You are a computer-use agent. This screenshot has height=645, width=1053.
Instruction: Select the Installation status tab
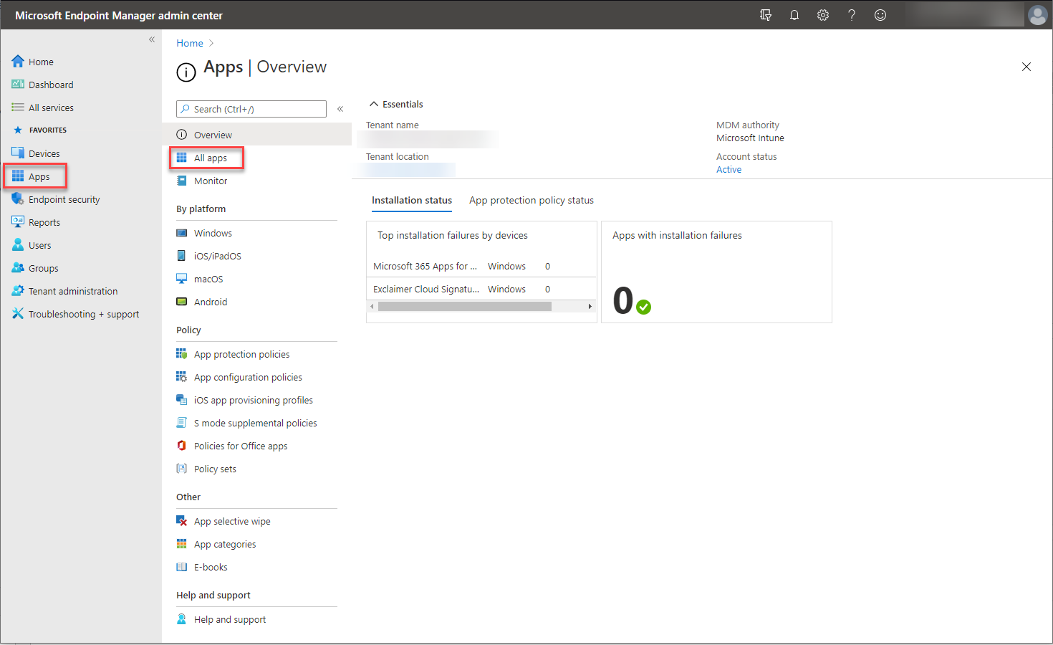coord(411,201)
